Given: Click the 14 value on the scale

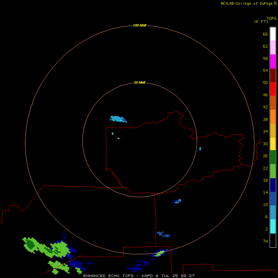Looking at the screenshot, I should pyautogui.click(x=265, y=192).
